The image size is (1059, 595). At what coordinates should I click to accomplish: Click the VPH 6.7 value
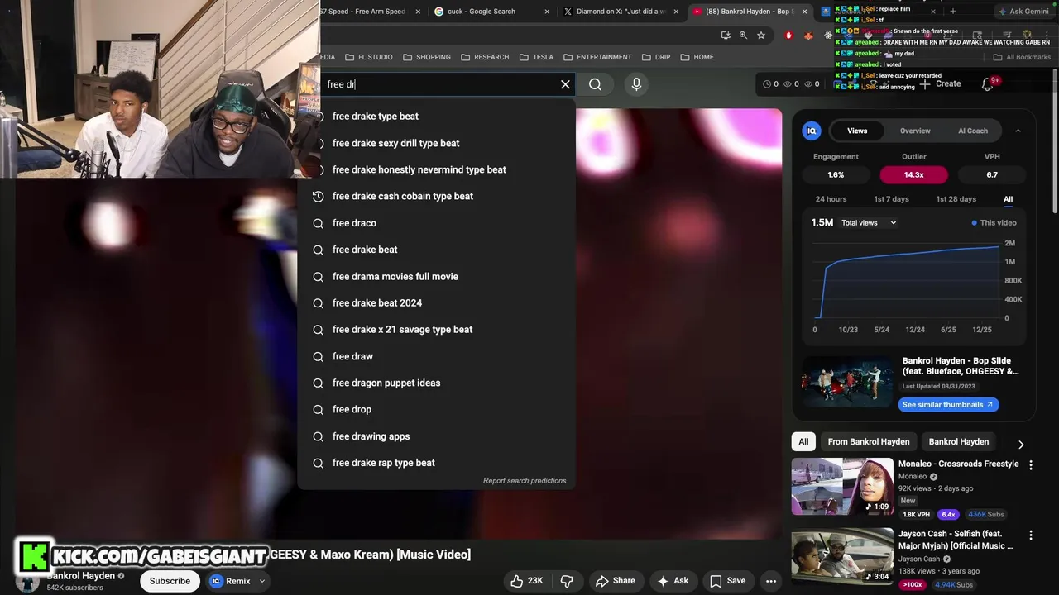991,175
